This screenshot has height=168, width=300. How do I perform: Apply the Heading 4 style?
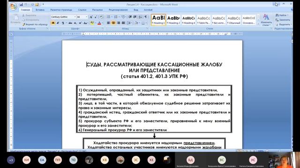tap(188, 20)
